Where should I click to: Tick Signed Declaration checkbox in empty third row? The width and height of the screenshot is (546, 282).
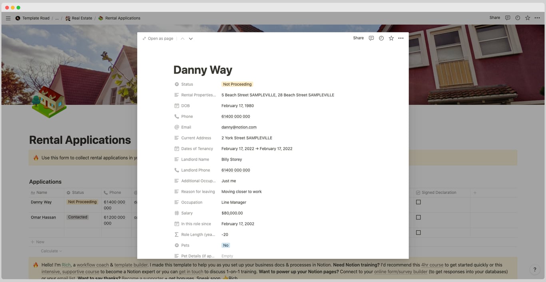[x=418, y=232]
